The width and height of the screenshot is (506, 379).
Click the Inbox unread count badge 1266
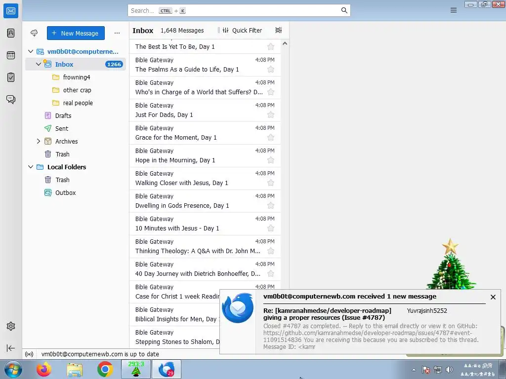114,64
